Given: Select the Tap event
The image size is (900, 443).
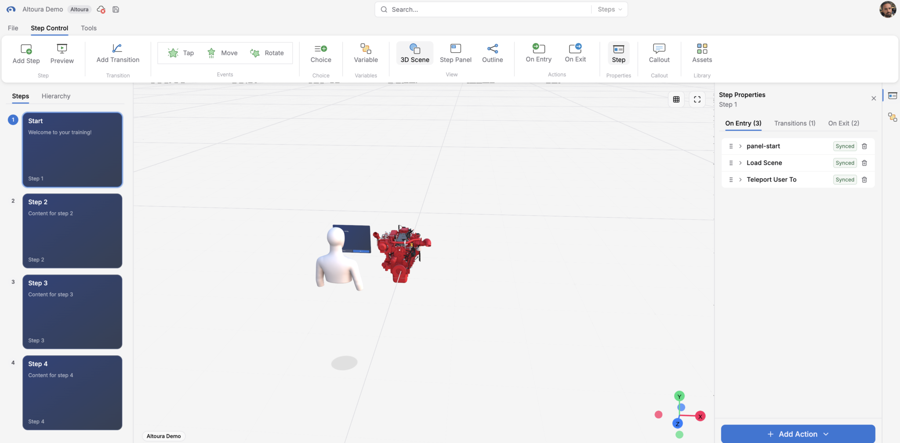Looking at the screenshot, I should [x=181, y=53].
